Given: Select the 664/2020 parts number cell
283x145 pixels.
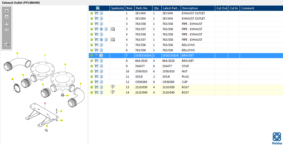Looking at the screenshot, I should 143,61.
